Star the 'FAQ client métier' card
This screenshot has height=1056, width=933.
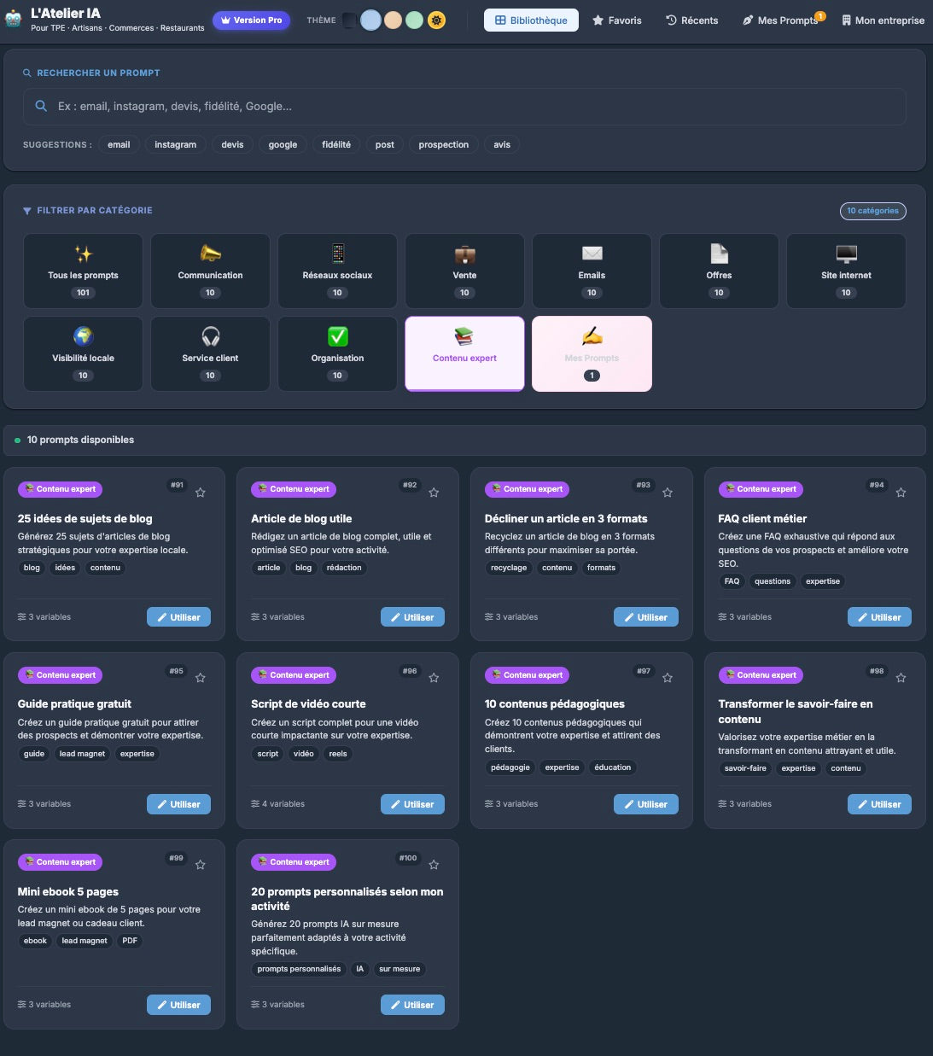[901, 493]
